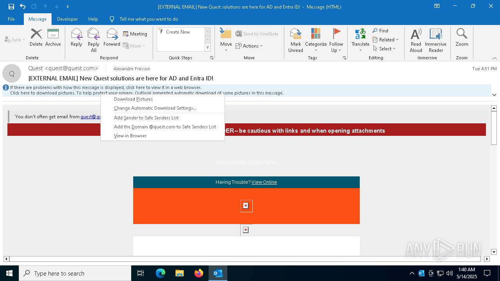Click the faded Having trouble View Online link
The width and height of the screenshot is (500, 281).
[x=246, y=162]
